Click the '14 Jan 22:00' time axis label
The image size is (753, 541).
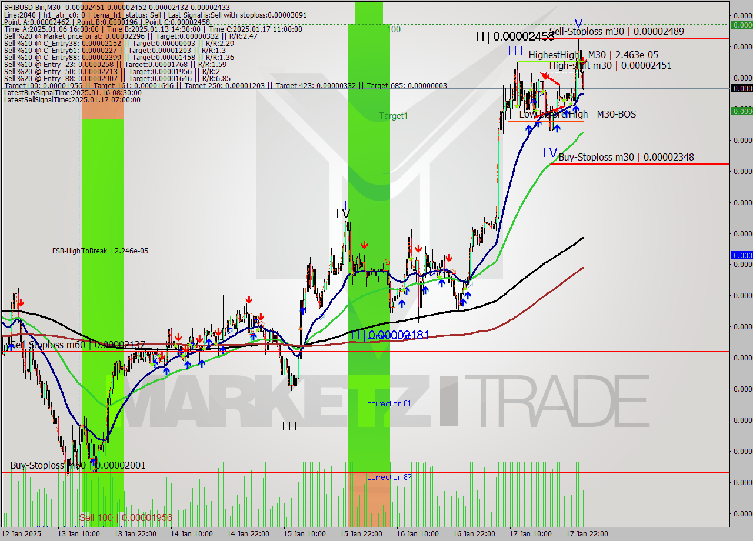click(x=248, y=534)
